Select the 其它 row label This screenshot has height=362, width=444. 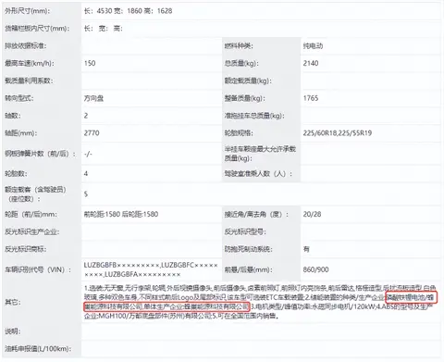(x=13, y=302)
